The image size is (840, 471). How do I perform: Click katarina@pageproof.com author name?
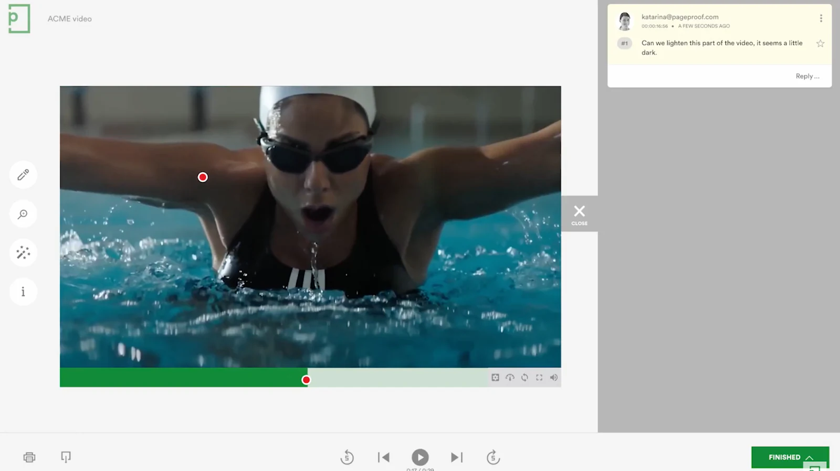point(680,17)
